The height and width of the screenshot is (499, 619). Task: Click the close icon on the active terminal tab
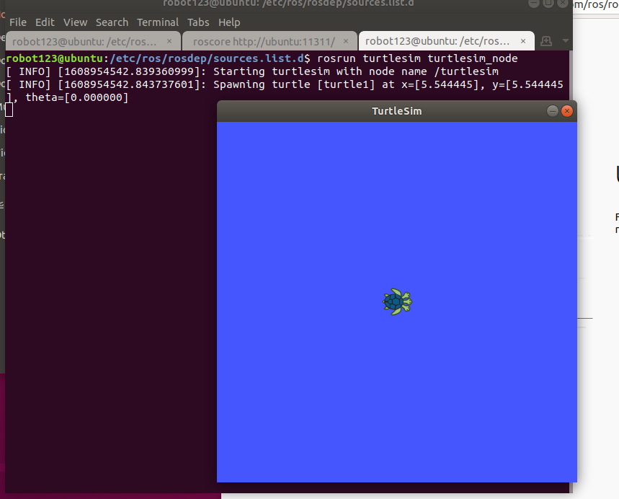click(523, 41)
